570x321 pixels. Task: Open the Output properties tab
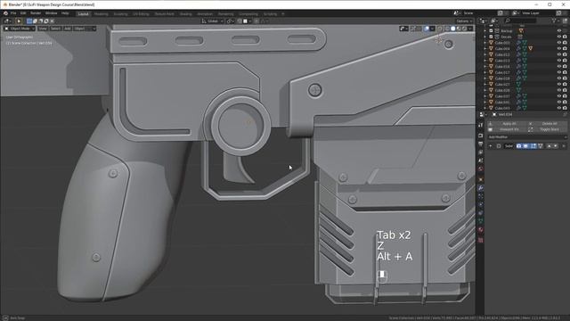coord(481,144)
